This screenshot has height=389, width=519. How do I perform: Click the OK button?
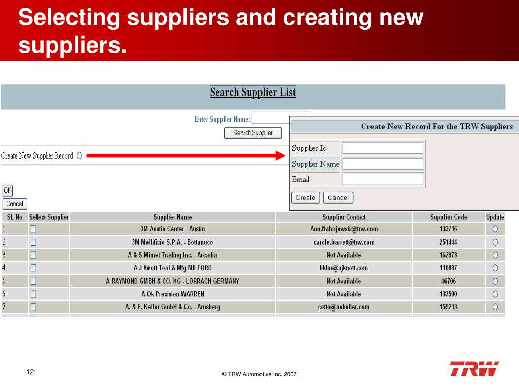pyautogui.click(x=7, y=190)
